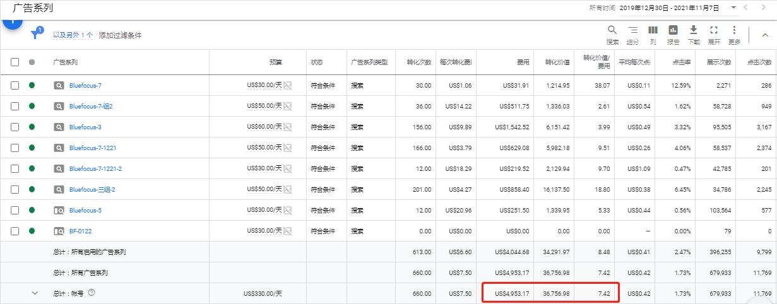Screen dimensions: 777x304
Task: Check the Bluefocus-7-1221-2 row checkbox
Action: click(15, 168)
